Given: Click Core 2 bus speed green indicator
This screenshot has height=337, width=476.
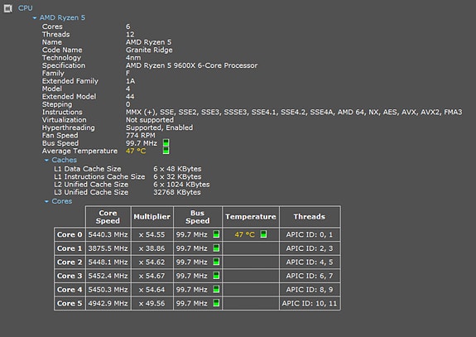Looking at the screenshot, I should point(216,262).
